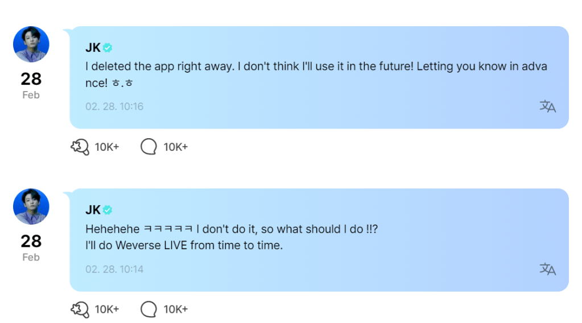Click the JK name on the 10:16 post
The width and height of the screenshot is (582, 323).
[x=93, y=48]
